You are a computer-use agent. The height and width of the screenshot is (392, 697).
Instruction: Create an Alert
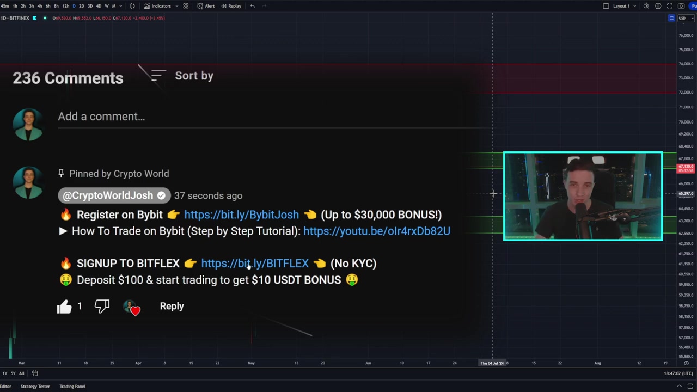(206, 6)
